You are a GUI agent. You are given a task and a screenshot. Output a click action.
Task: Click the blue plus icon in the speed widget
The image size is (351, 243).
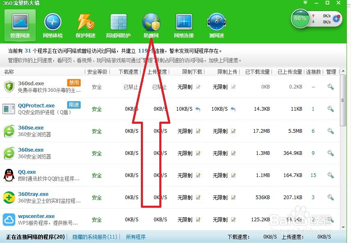[336, 18]
